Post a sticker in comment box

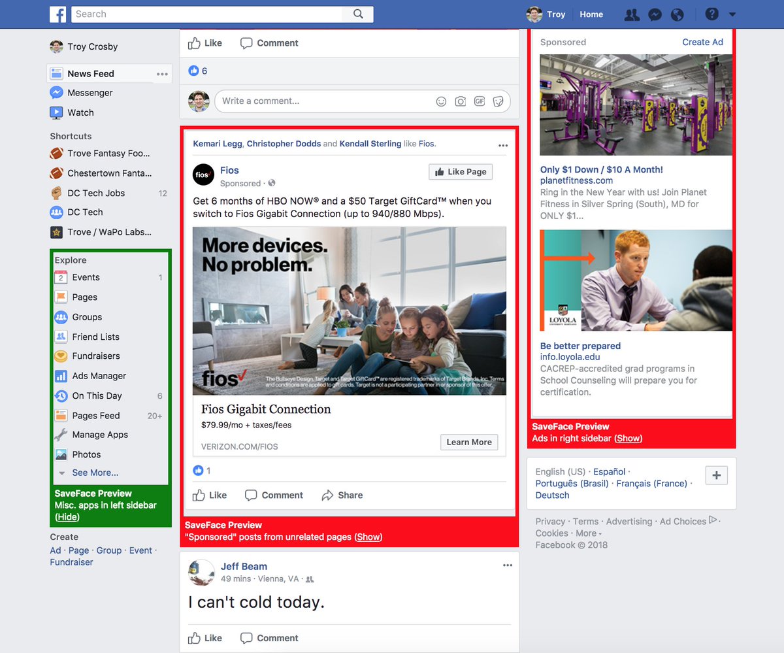[x=498, y=101]
